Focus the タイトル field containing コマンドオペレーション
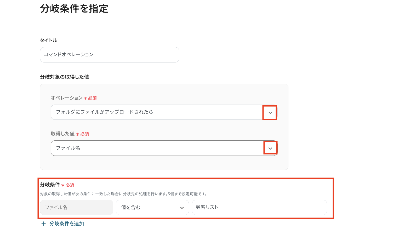The width and height of the screenshot is (399, 240). tap(110, 55)
